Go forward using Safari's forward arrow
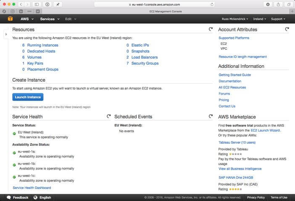The width and height of the screenshot is (295, 201). tap(27, 4)
